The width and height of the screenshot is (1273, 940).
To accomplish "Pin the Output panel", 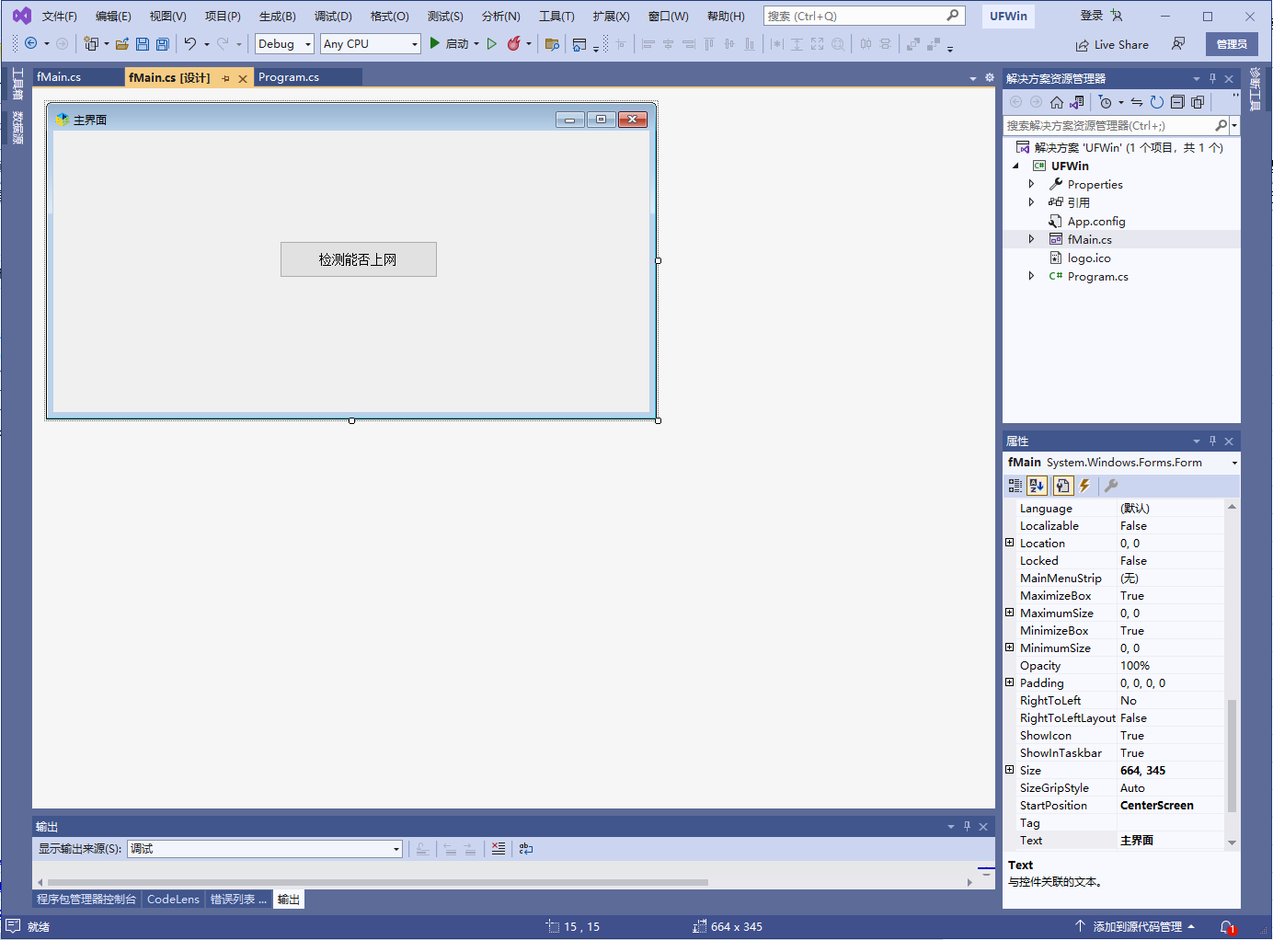I will (967, 827).
